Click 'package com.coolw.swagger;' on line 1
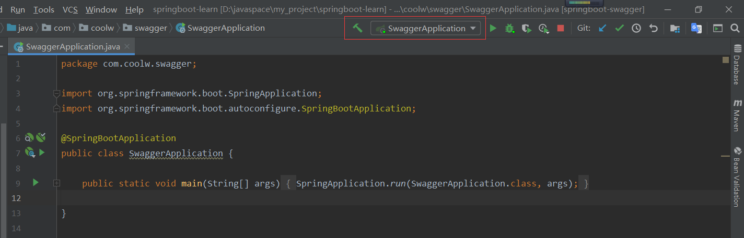 (129, 64)
